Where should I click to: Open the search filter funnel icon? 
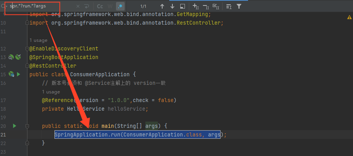pos(239,7)
